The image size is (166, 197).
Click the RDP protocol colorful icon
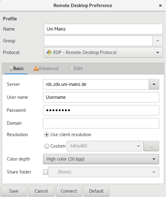pos(49,52)
